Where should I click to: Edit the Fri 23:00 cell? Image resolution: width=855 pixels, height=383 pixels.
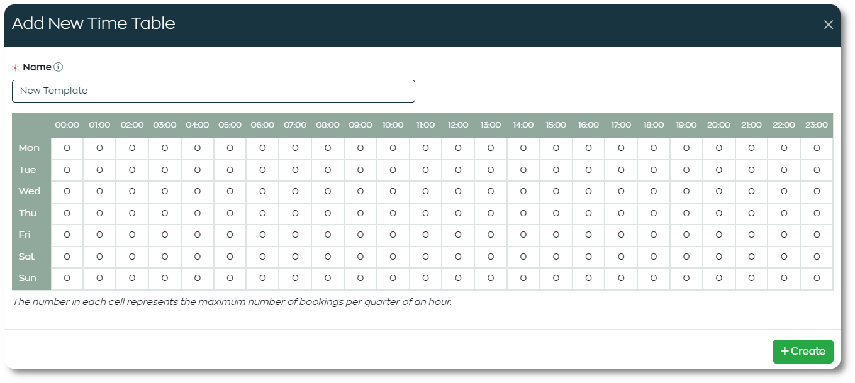tap(817, 235)
